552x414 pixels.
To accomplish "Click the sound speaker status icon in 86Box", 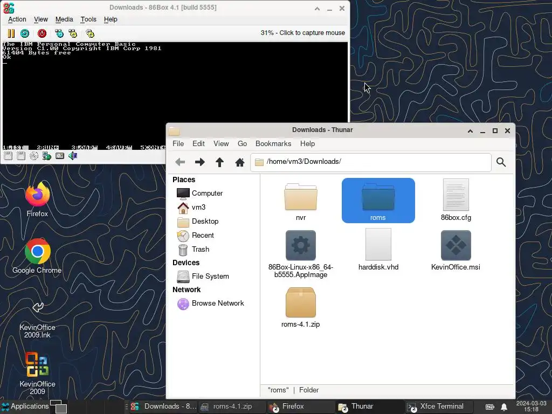I will click(73, 156).
